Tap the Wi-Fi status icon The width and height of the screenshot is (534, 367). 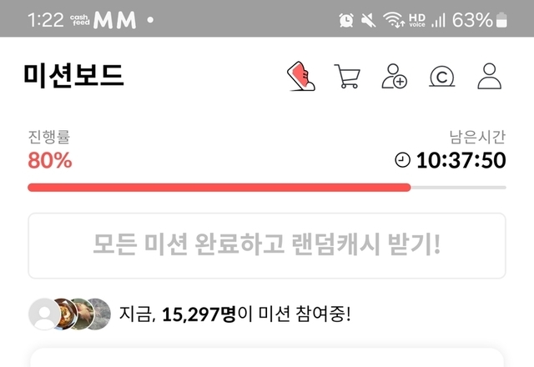pyautogui.click(x=394, y=20)
